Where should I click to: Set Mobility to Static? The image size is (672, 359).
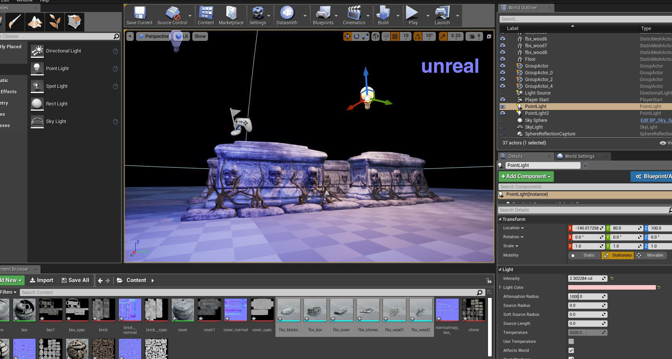[584, 255]
